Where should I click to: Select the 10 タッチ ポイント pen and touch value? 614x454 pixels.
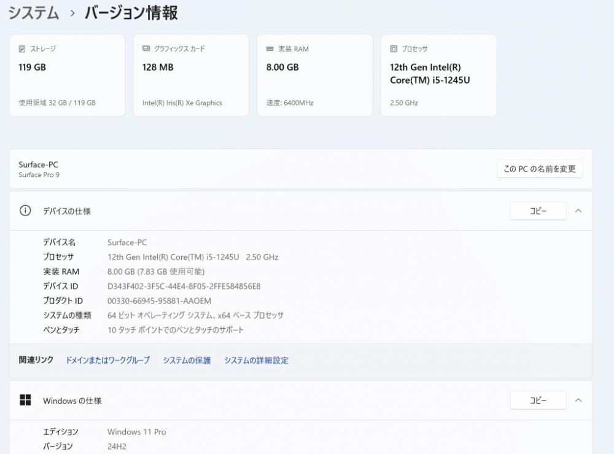click(x=176, y=330)
